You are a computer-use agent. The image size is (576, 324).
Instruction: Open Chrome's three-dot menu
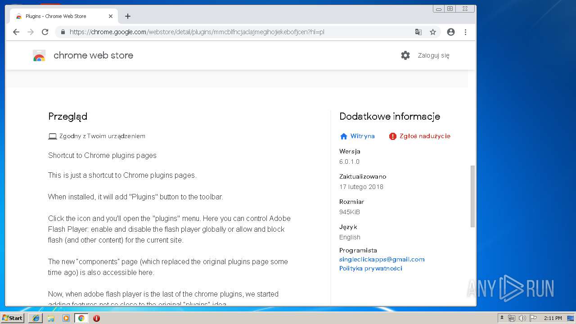(465, 32)
